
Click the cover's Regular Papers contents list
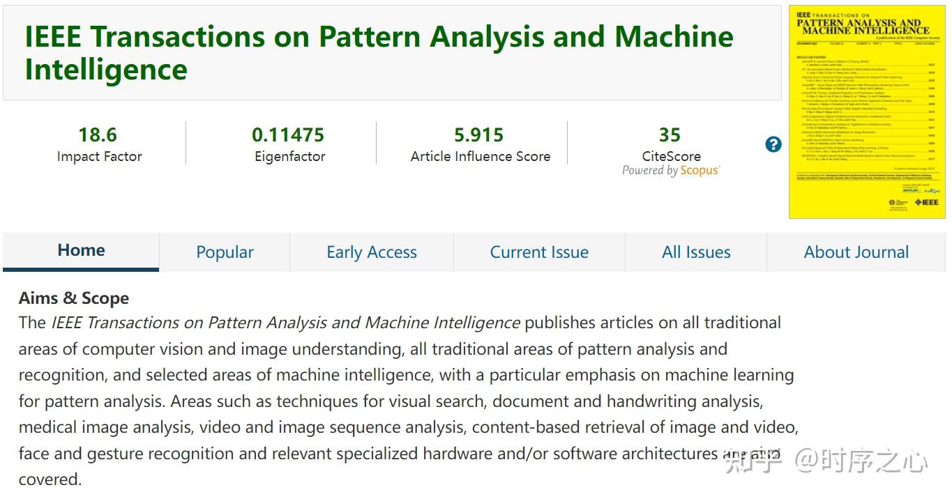[866, 112]
